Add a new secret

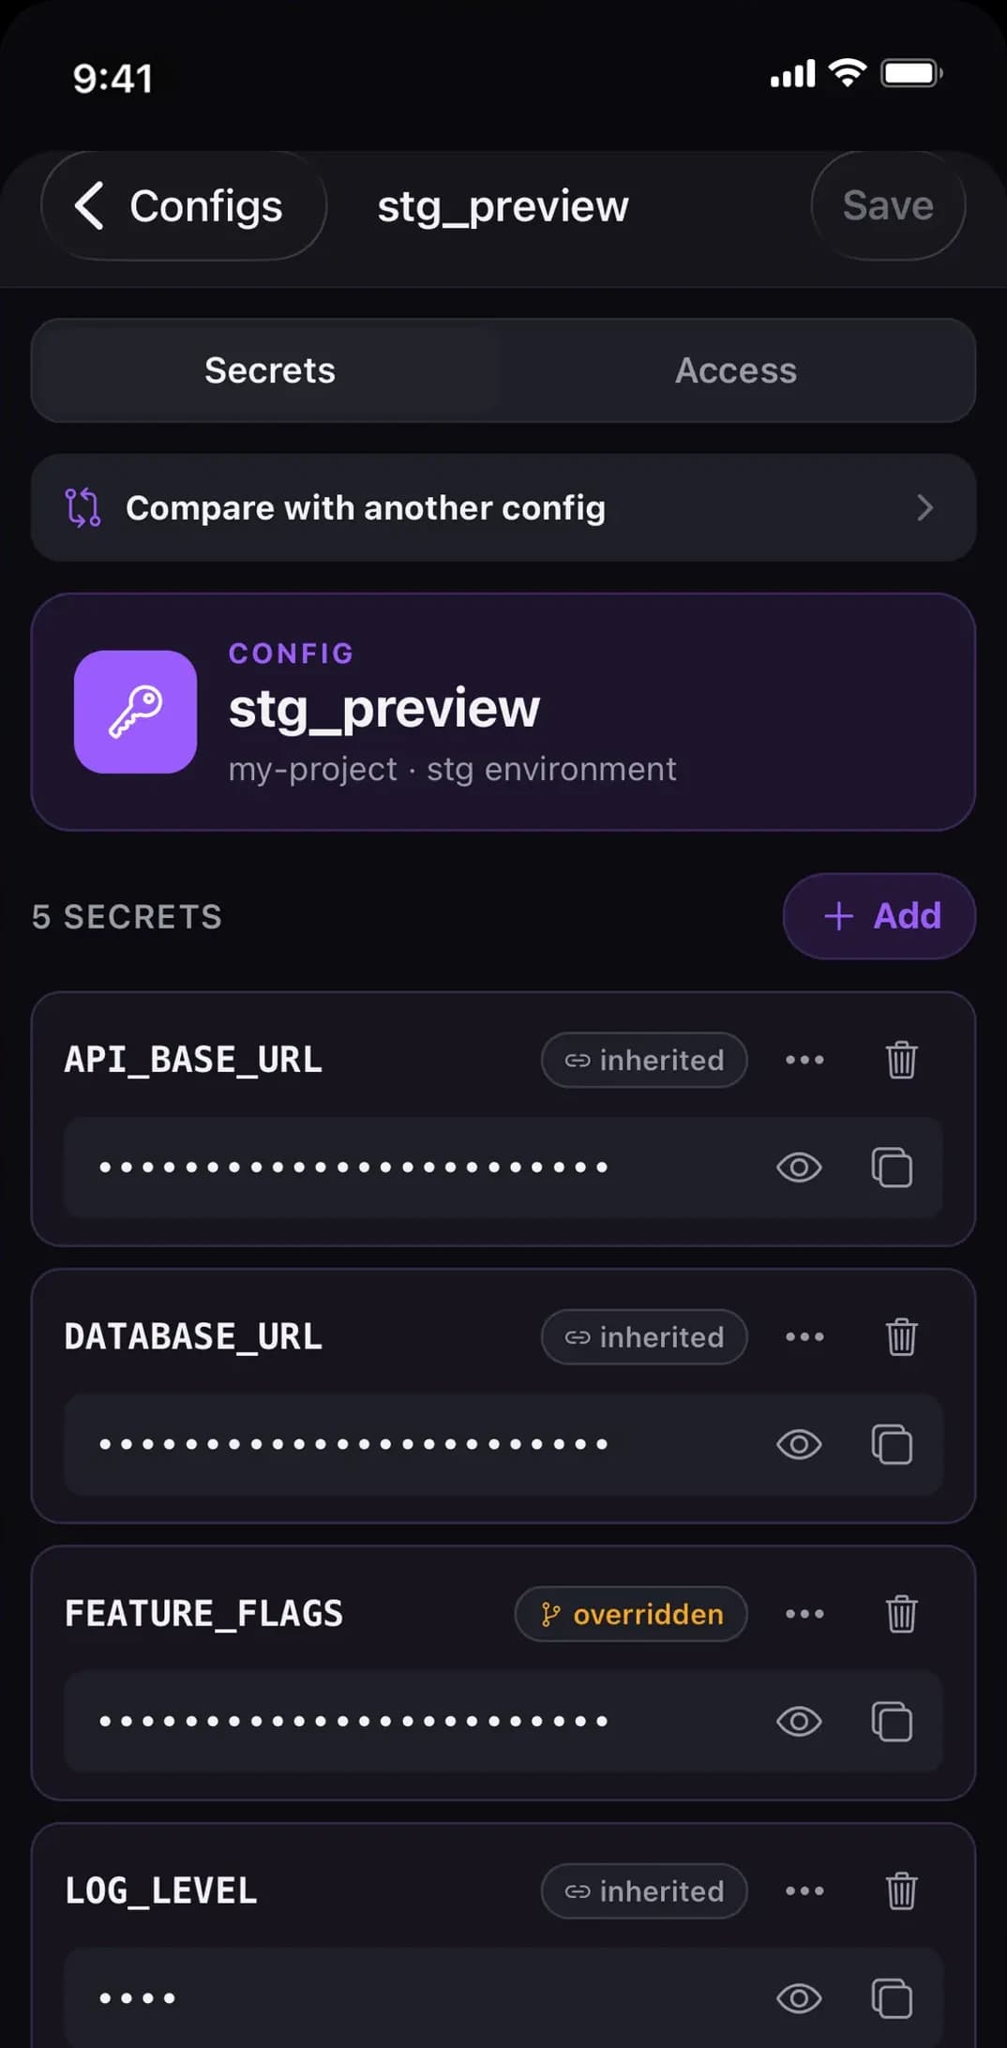(879, 916)
